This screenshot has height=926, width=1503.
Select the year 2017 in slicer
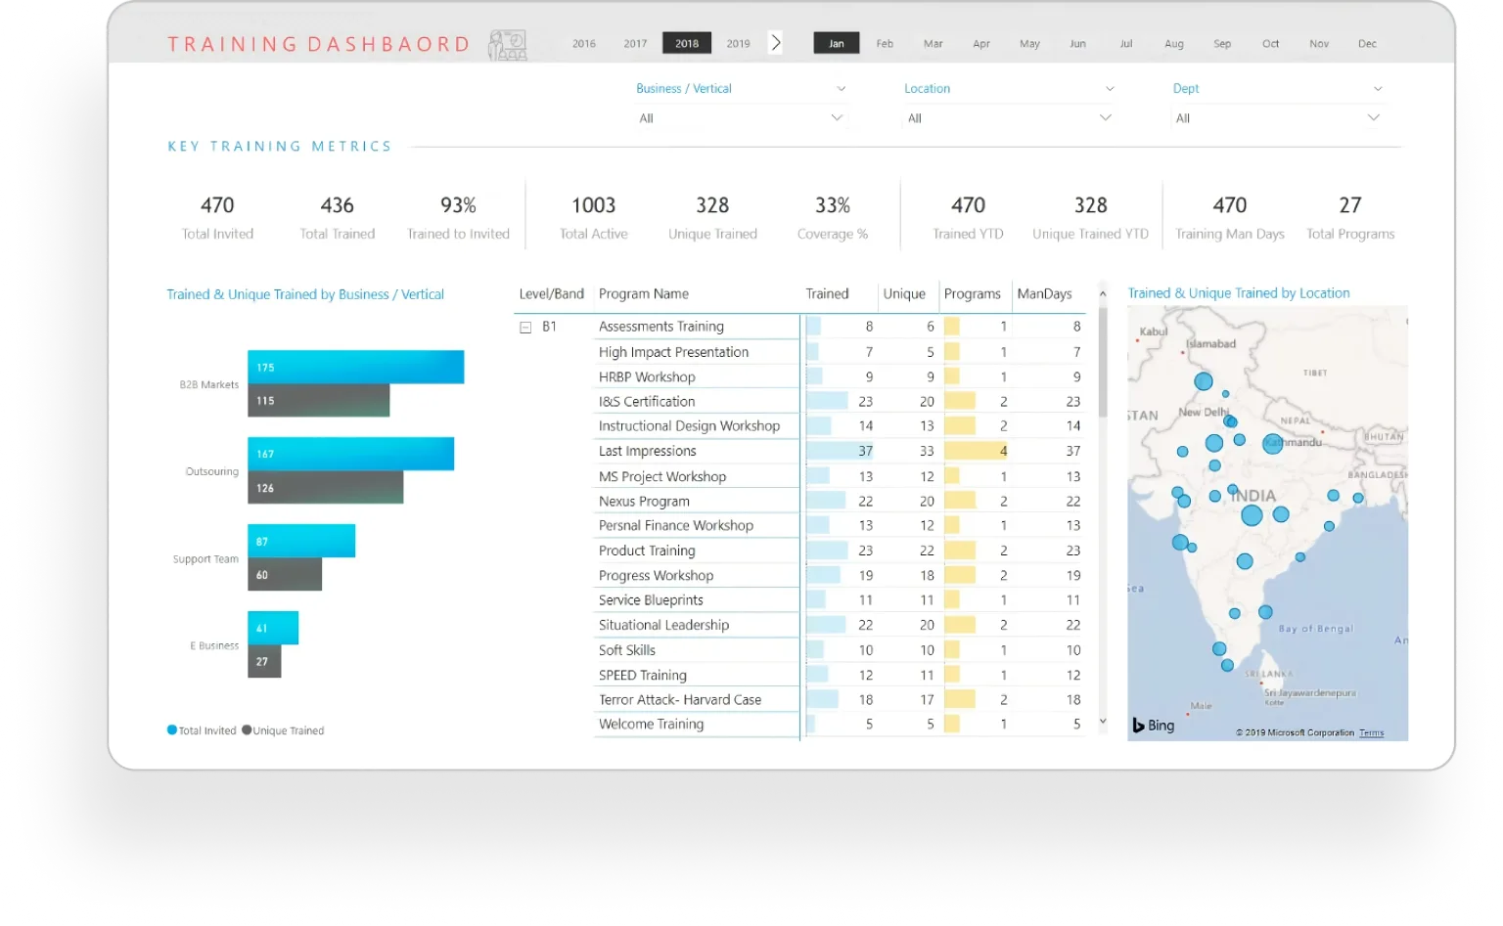[x=635, y=43]
